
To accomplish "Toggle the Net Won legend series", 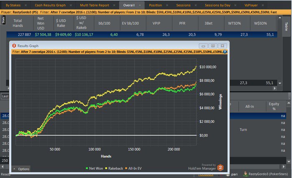I will coord(95,168).
